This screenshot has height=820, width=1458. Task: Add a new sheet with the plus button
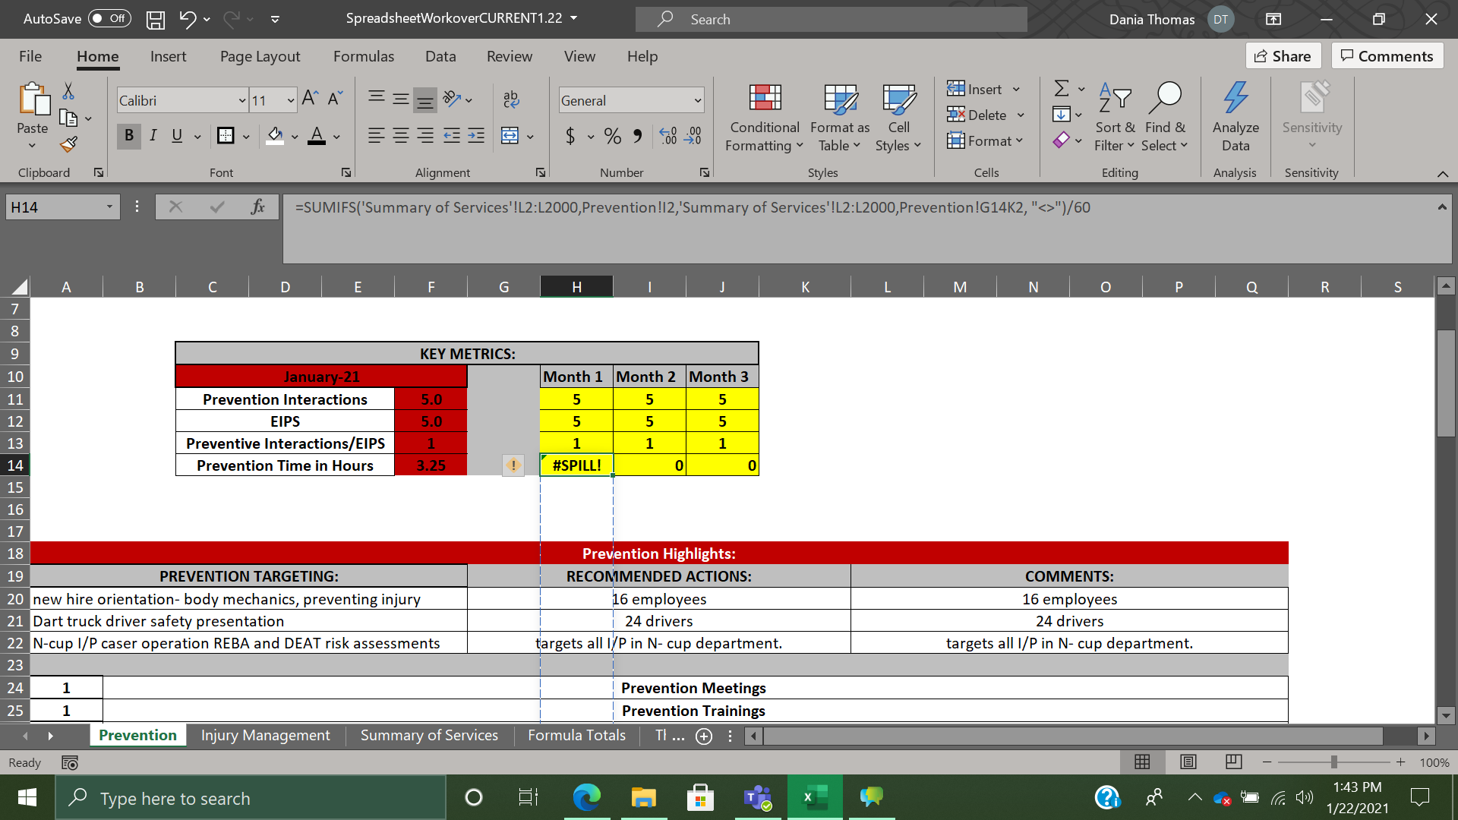(x=704, y=736)
